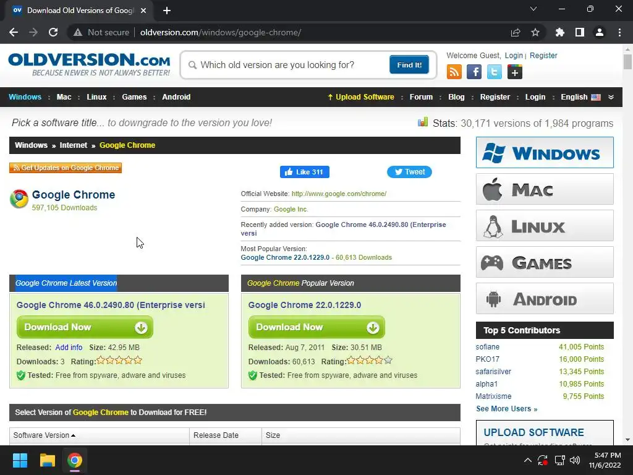Viewport: 633px width, 475px height.
Task: Open Google Chrome 22.0.1229.0 most popular link
Action: pyautogui.click(x=285, y=257)
